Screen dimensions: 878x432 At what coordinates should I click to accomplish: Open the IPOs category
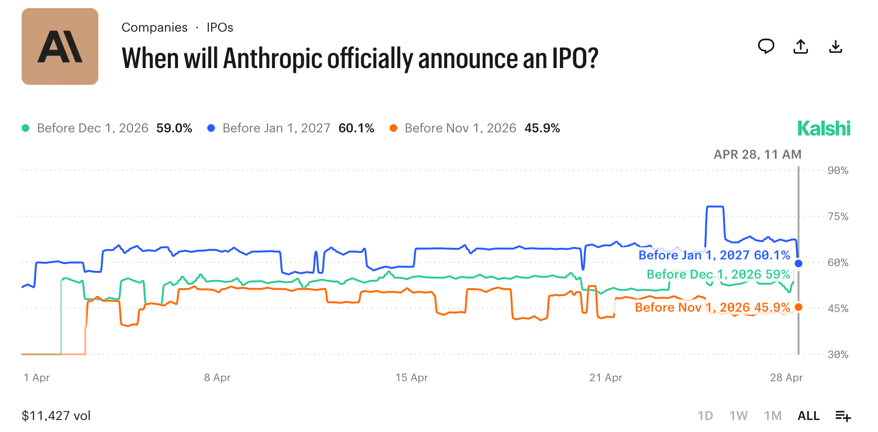(219, 27)
